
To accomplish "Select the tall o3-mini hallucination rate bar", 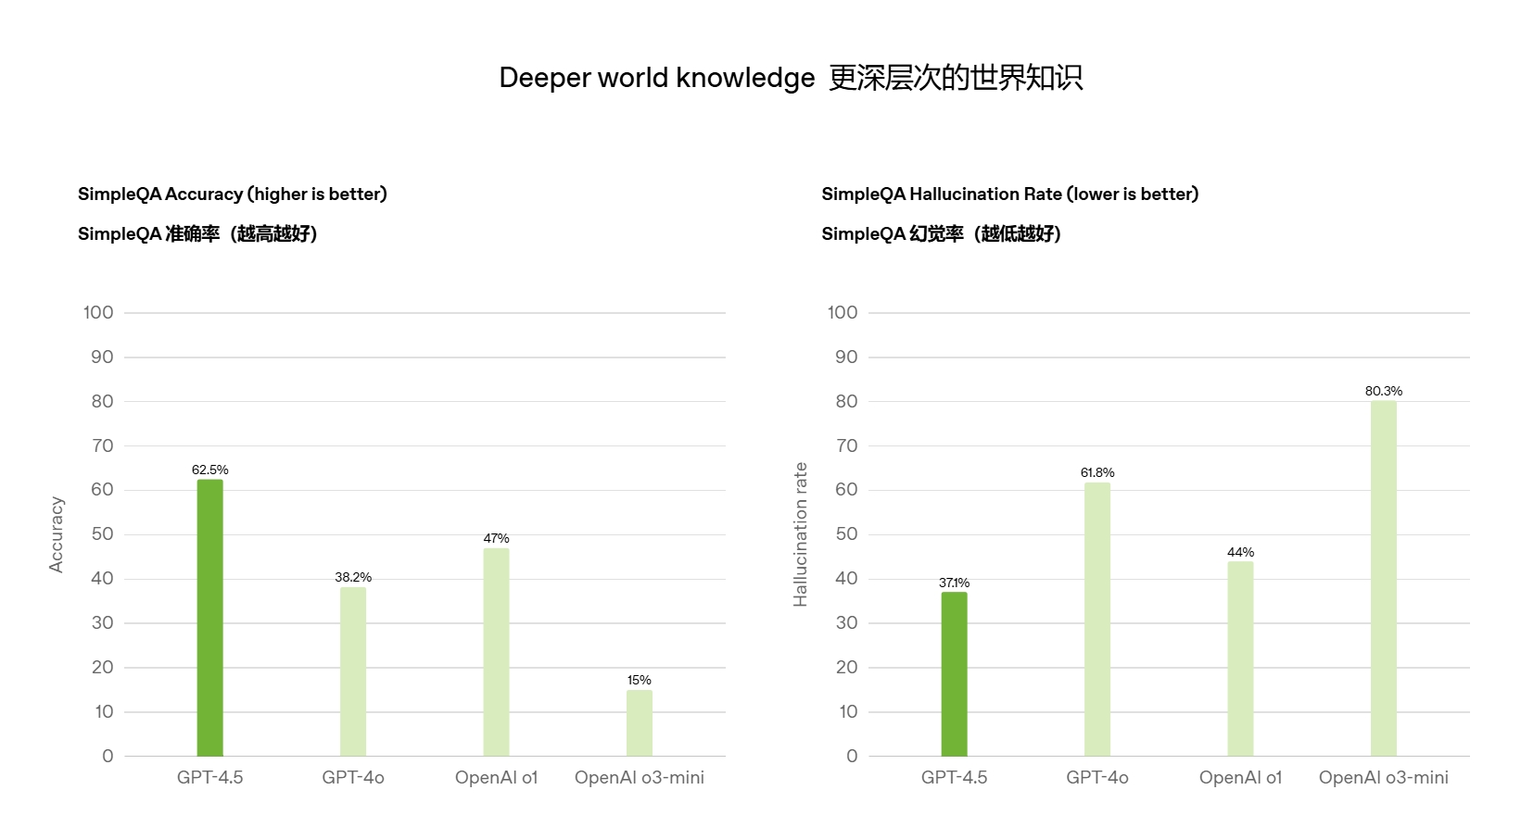I will pos(1384,578).
